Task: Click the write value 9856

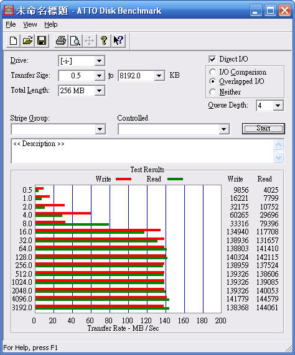Action: pyautogui.click(x=241, y=190)
